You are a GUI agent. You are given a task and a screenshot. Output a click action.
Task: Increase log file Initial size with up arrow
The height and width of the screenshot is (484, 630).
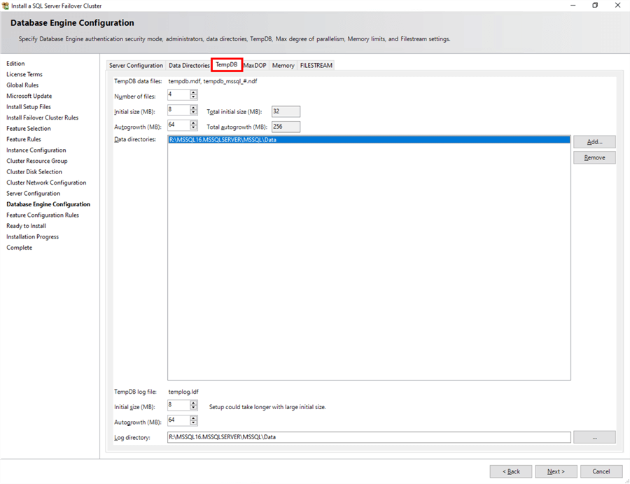pos(194,403)
